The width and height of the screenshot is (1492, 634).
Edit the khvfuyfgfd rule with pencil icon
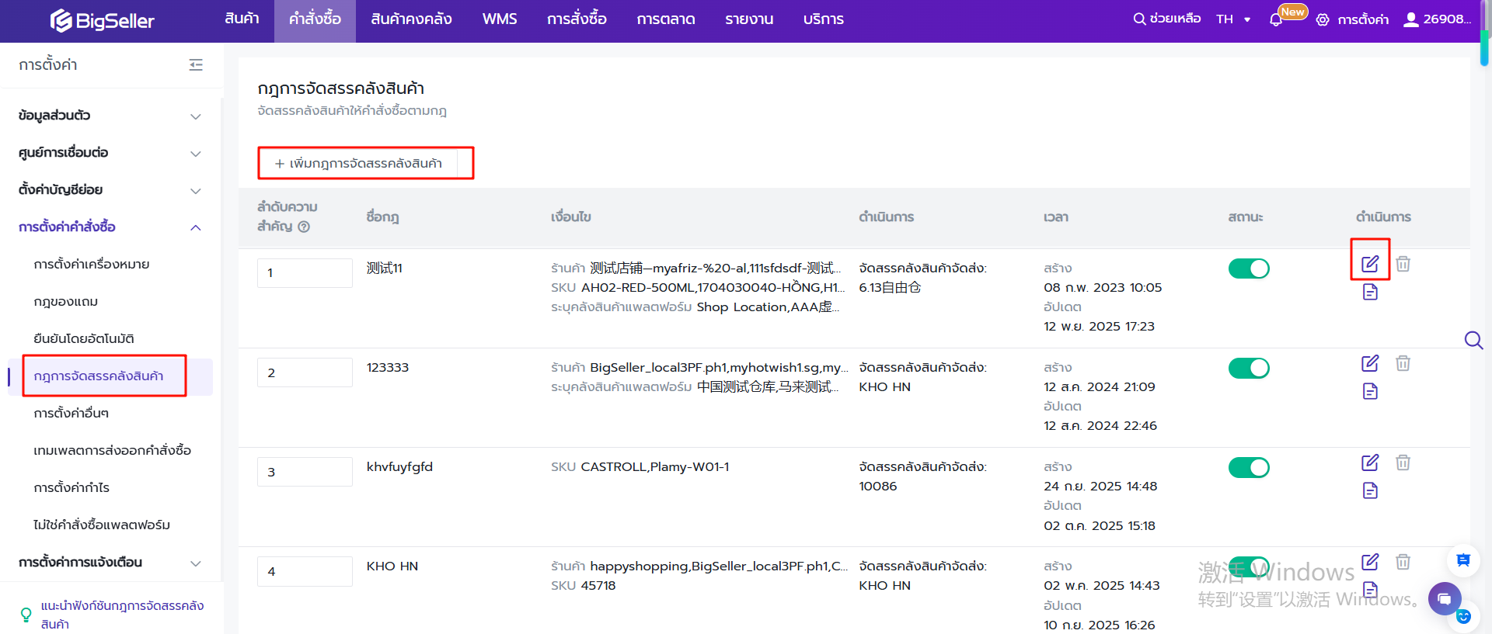tap(1369, 463)
